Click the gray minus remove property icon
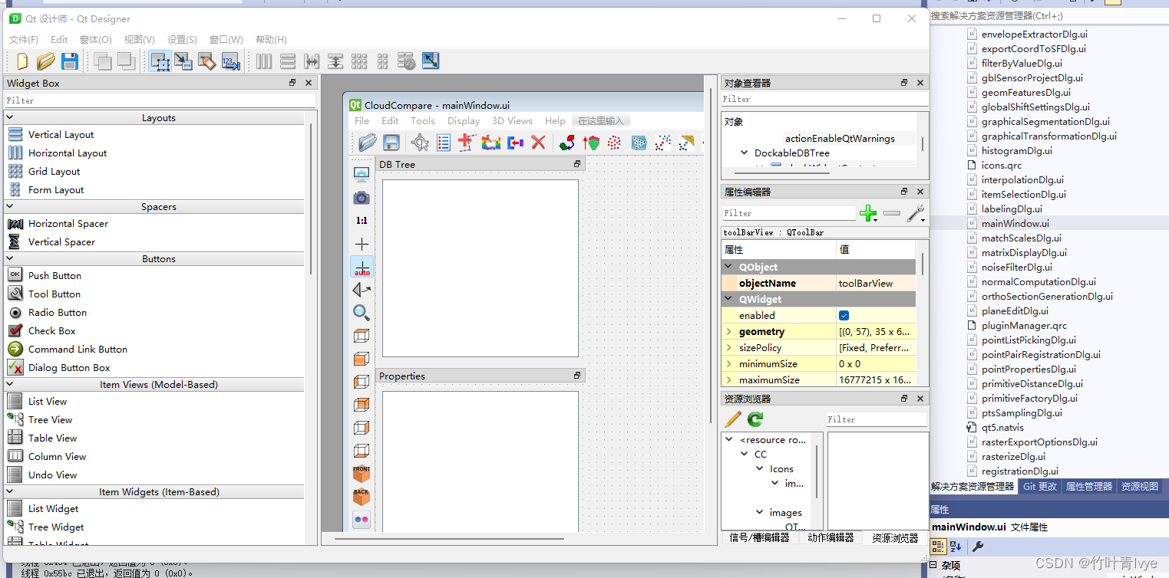1169x578 pixels. [892, 213]
